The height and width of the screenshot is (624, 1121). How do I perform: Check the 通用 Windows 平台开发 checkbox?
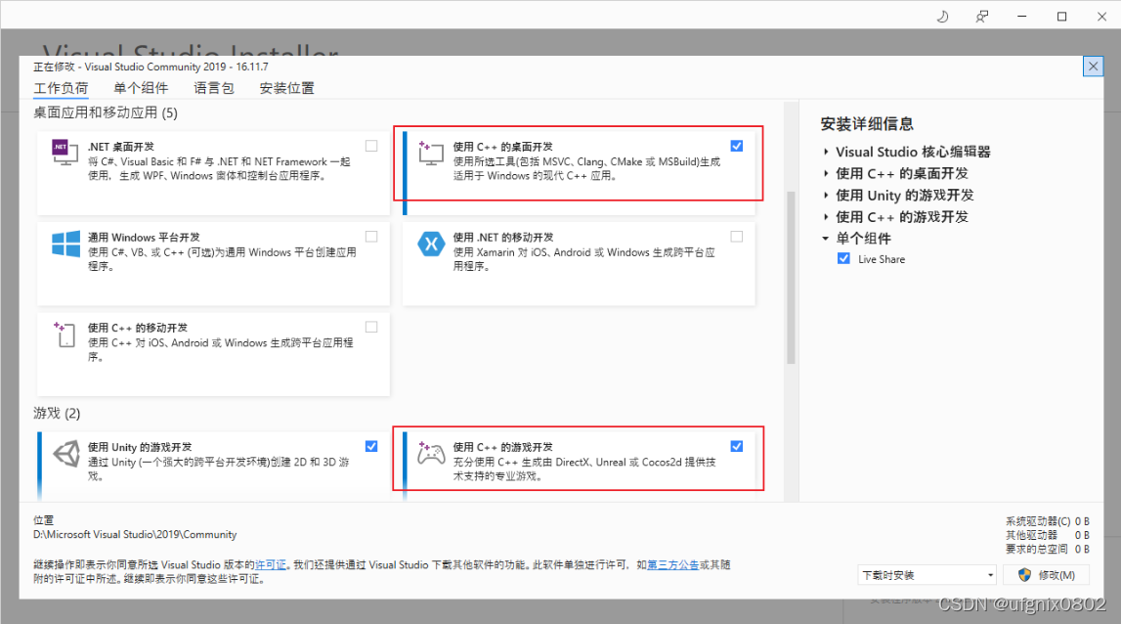click(371, 237)
